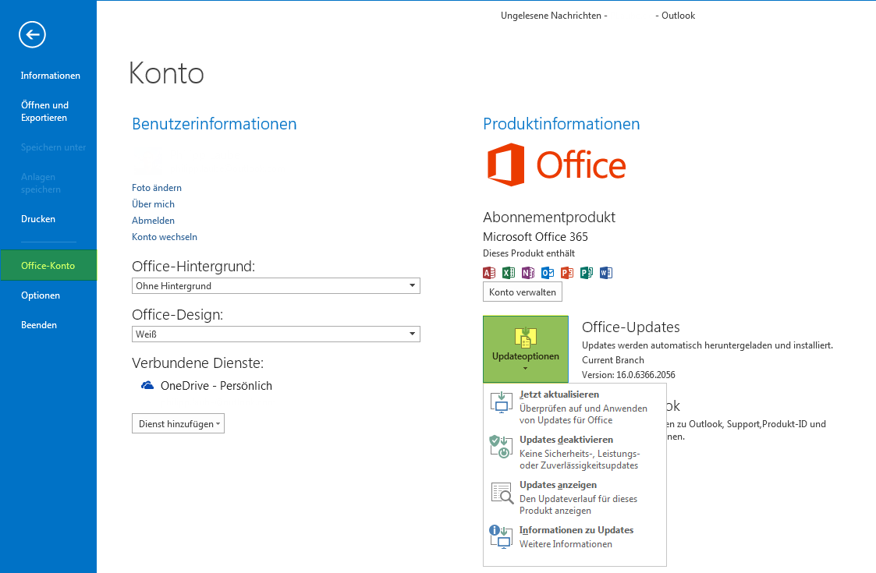The width and height of the screenshot is (876, 573).
Task: Click the Office logo
Action: [x=556, y=164]
